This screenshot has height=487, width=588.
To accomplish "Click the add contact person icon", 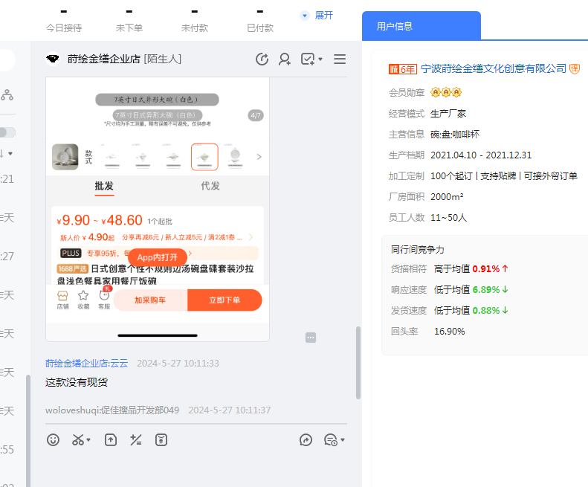I will [285, 59].
